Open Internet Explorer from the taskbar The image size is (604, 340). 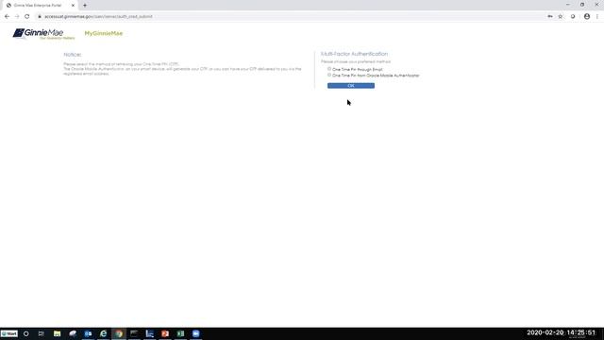point(103,333)
